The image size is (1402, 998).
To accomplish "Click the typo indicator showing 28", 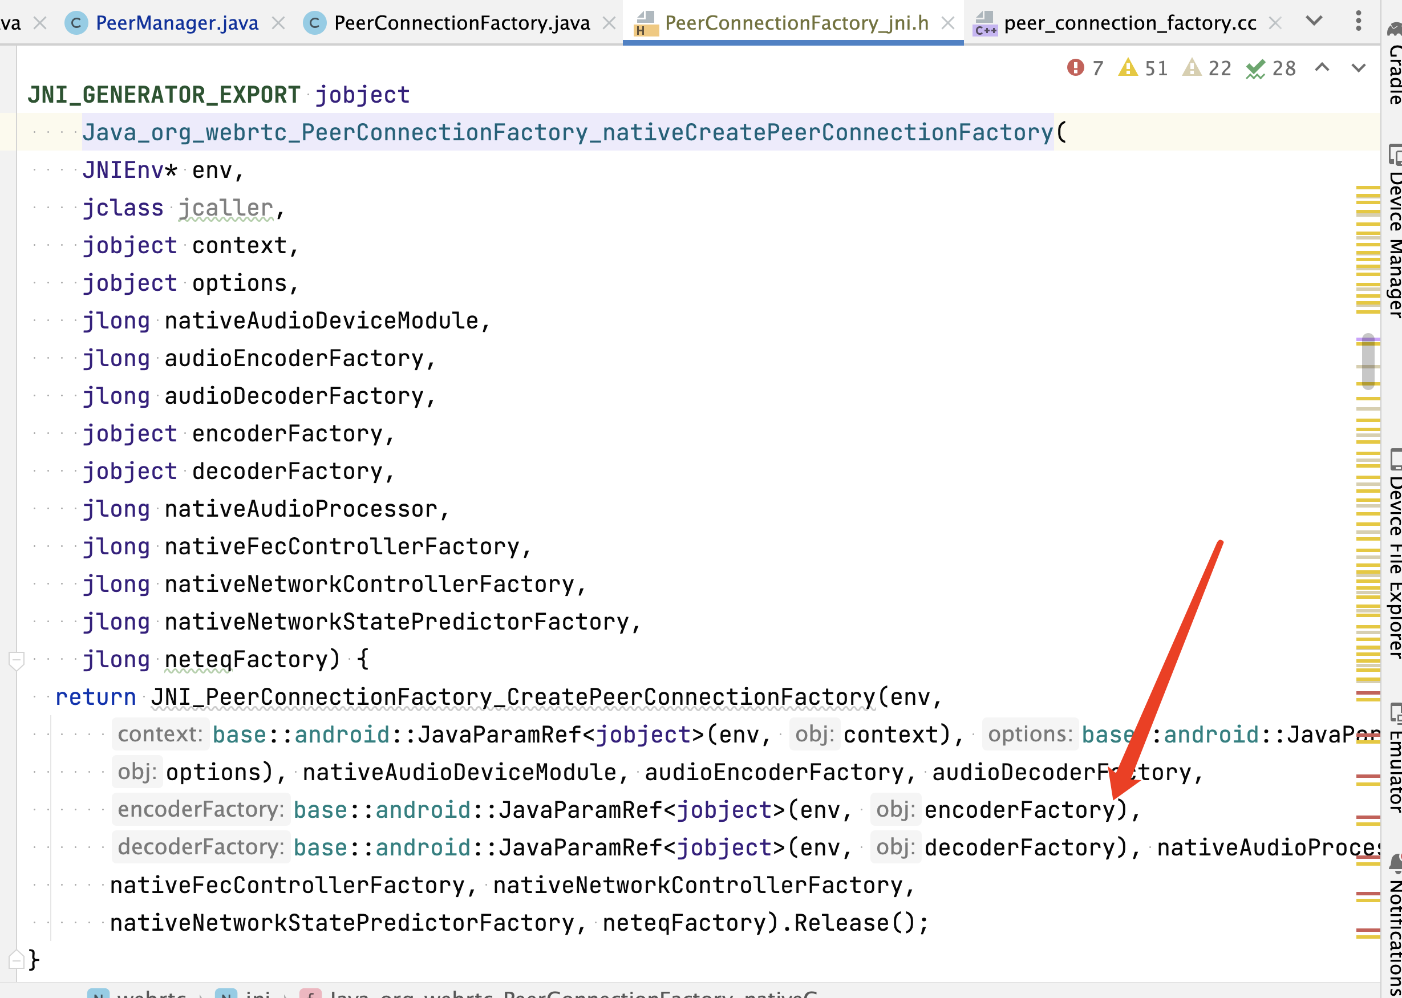I will click(1271, 68).
